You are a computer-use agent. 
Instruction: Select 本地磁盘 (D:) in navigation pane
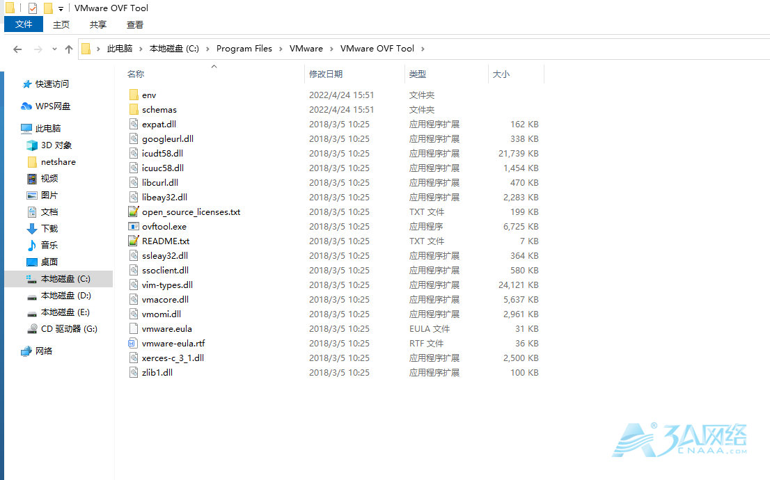point(66,296)
